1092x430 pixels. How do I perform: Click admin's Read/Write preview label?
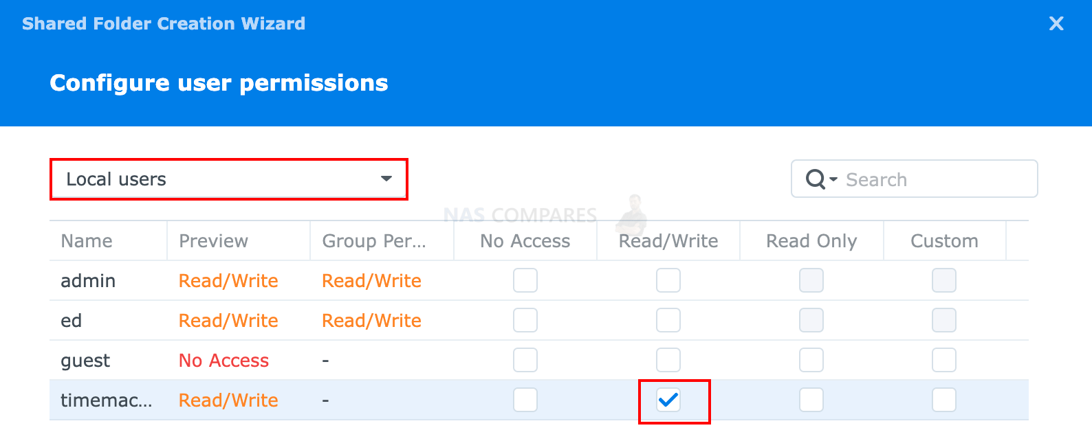tap(228, 280)
